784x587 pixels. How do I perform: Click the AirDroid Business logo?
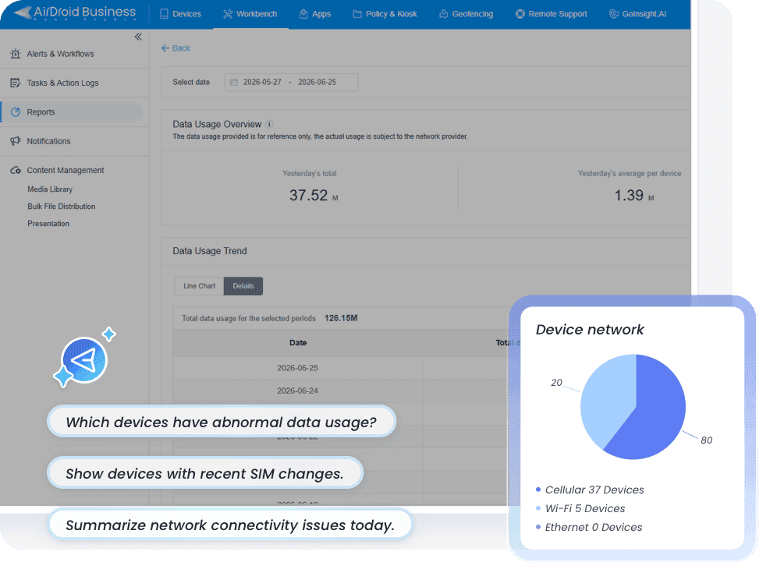tap(75, 13)
